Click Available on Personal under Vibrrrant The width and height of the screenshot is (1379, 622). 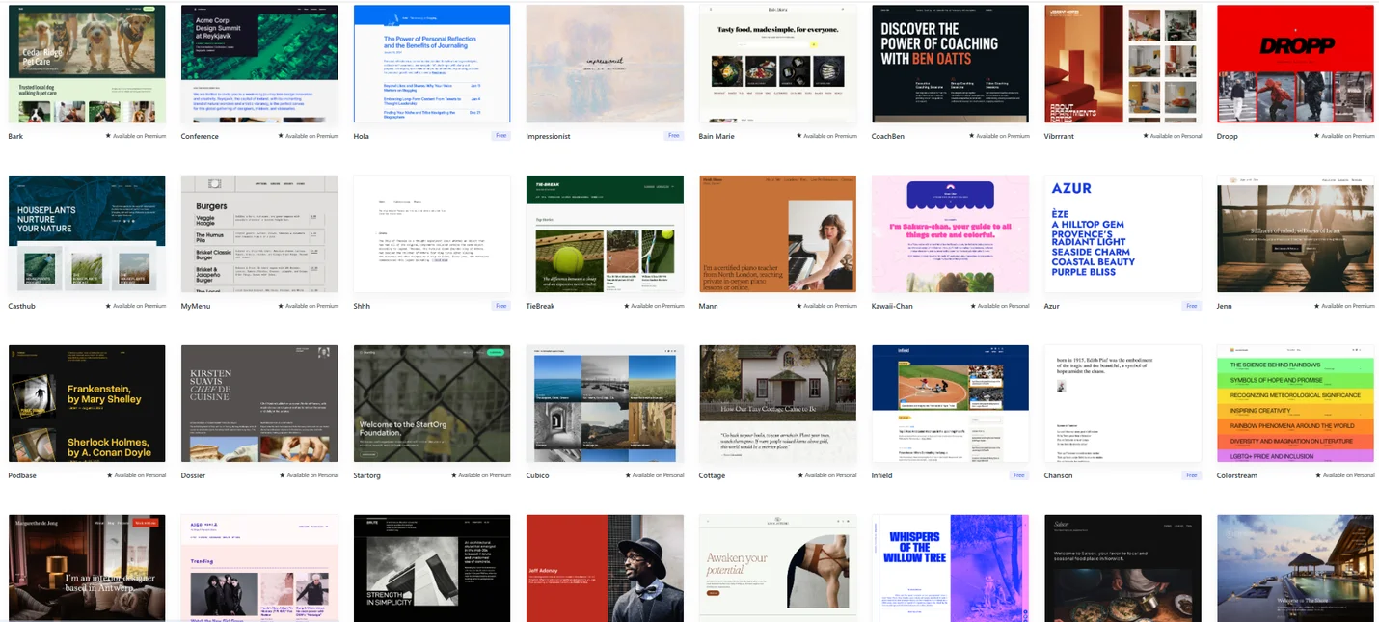(x=1174, y=136)
